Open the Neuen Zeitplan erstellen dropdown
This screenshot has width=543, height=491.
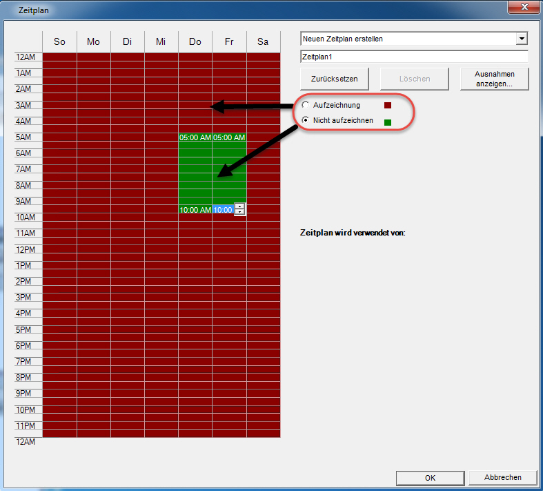522,39
